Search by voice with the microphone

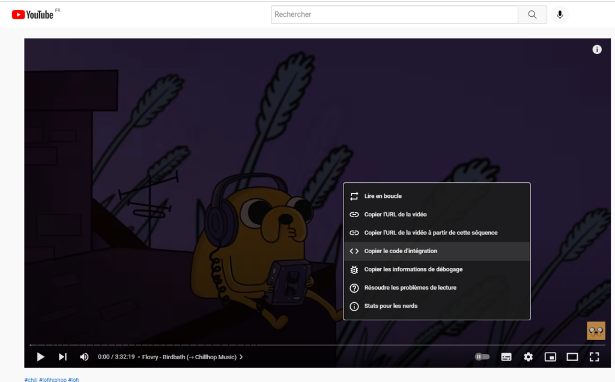[x=560, y=14]
